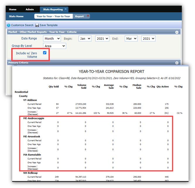Click the (81) Qty Active decrease value

pyautogui.click(x=166, y=113)
